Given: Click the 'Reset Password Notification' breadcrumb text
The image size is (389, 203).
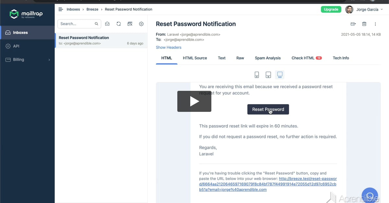Looking at the screenshot, I should [129, 9].
